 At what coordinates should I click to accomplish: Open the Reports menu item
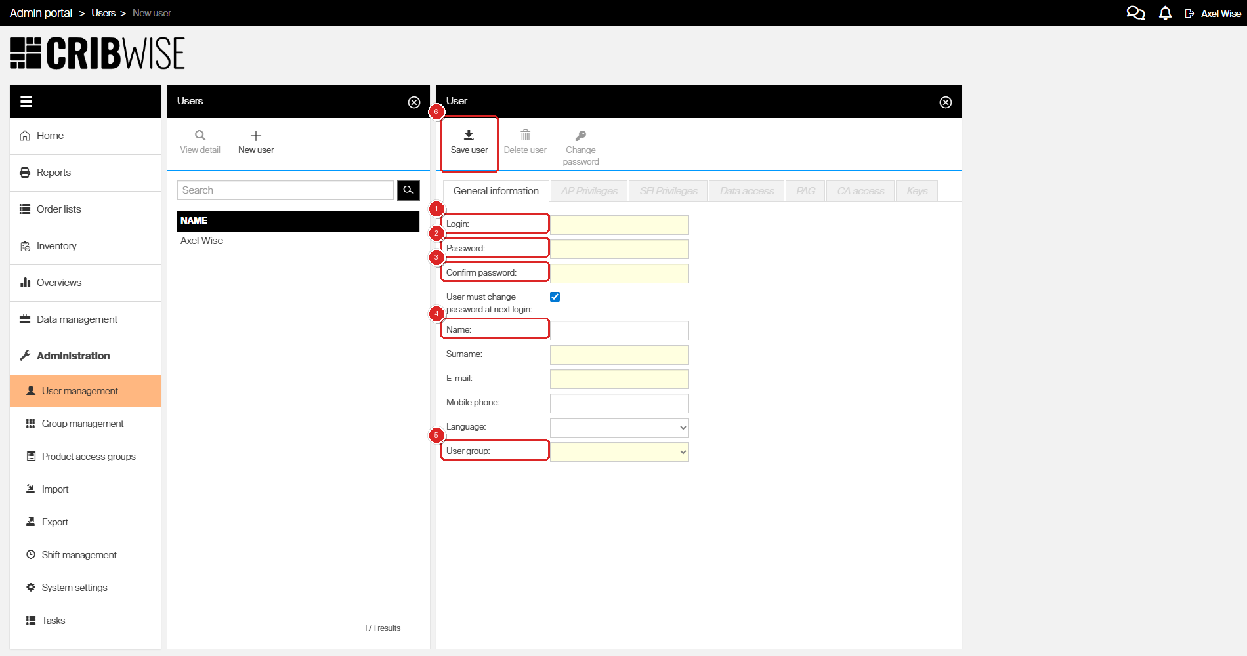(54, 173)
